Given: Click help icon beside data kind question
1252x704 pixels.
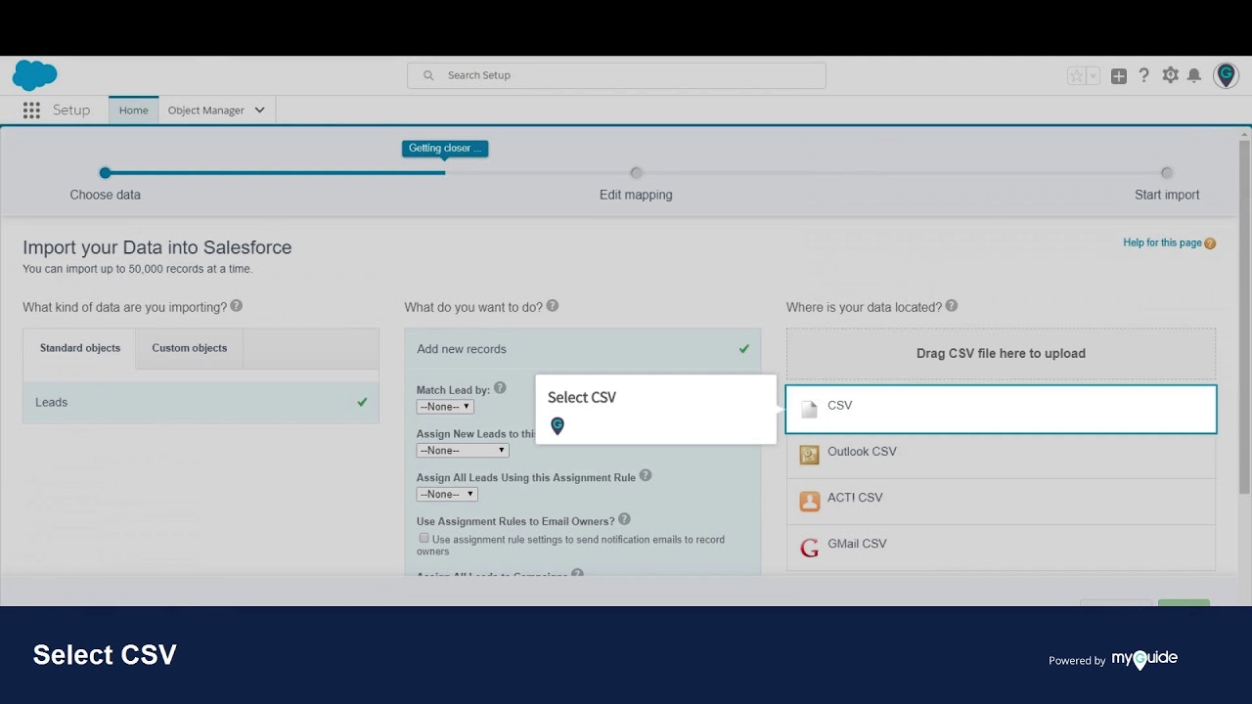Looking at the screenshot, I should pyautogui.click(x=236, y=306).
